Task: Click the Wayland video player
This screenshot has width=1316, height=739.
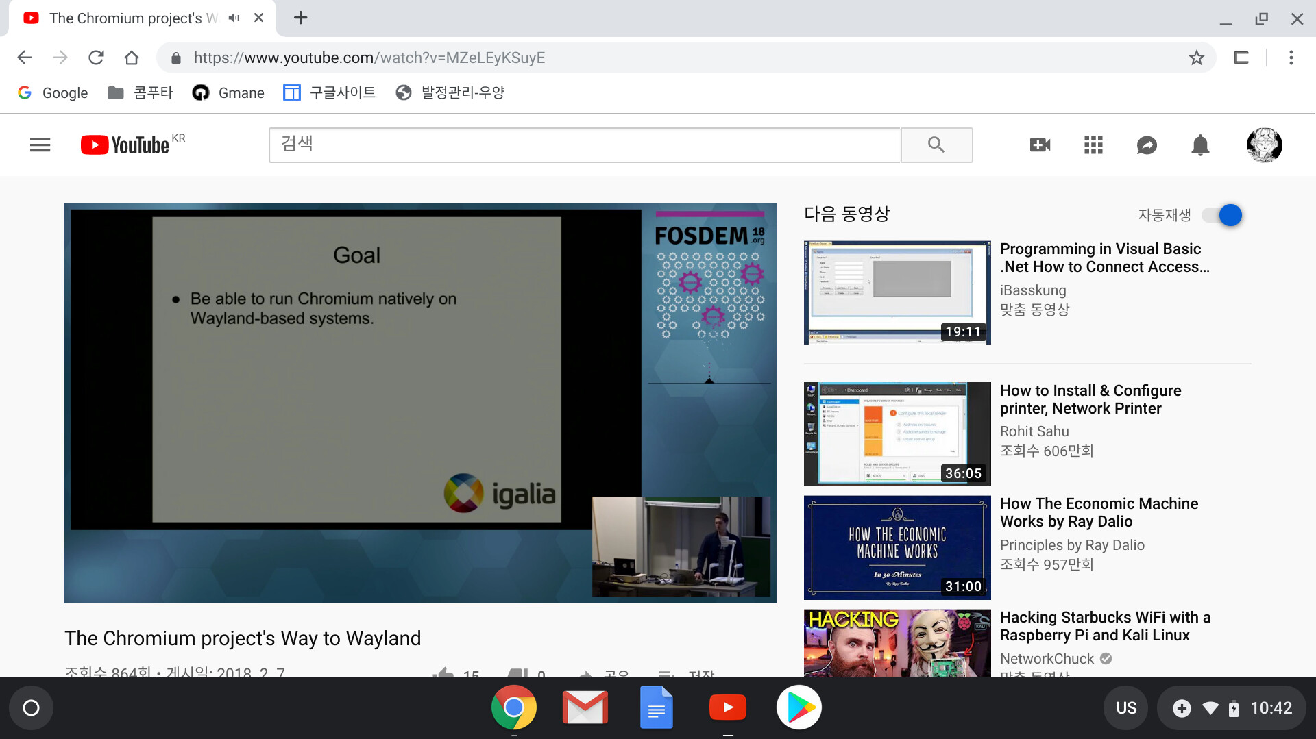Action: click(x=421, y=403)
